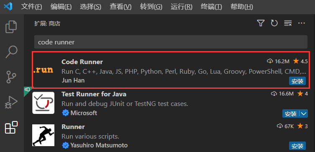Click publisher name Yasuhiro Matsumoto
The image size is (315, 152).
99,145
